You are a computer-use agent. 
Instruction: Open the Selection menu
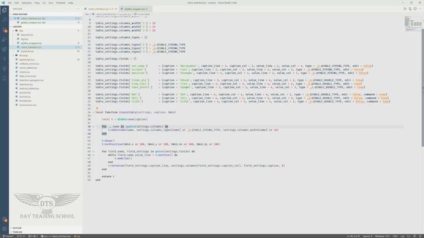(26, 3)
